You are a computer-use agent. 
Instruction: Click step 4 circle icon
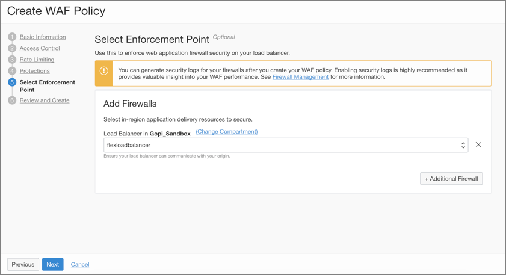click(12, 71)
